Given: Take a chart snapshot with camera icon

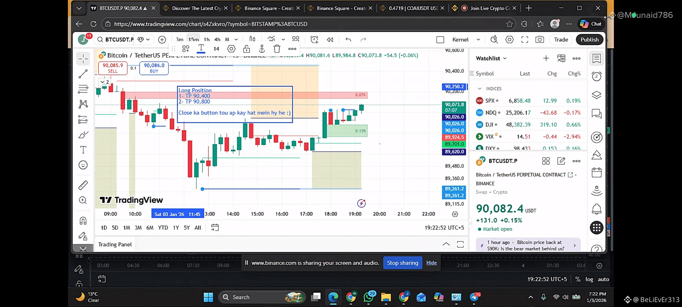Looking at the screenshot, I should 540,40.
